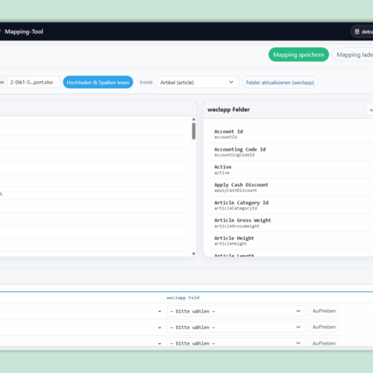Viewport: 373px width, 373px height.
Task: Select the chosen file 2-Stk1-S...port.xlsx field
Action: click(34, 82)
